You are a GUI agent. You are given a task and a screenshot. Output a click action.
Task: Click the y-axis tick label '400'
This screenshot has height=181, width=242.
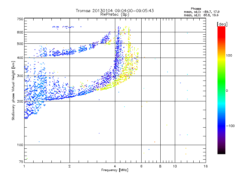coord(20,58)
